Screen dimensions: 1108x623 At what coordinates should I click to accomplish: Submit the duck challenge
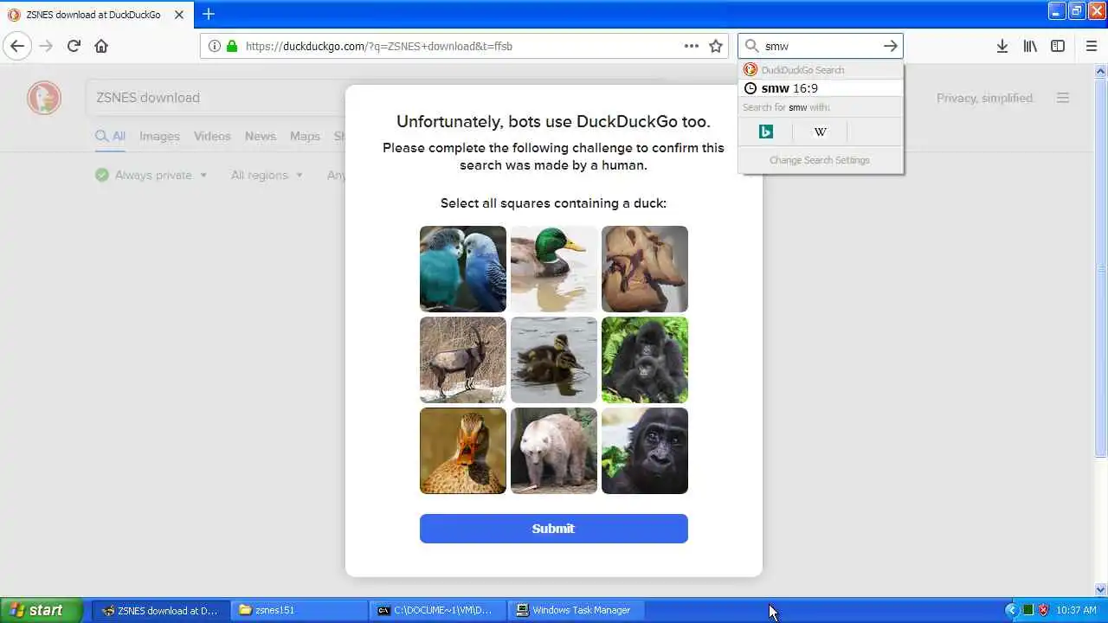pos(553,529)
